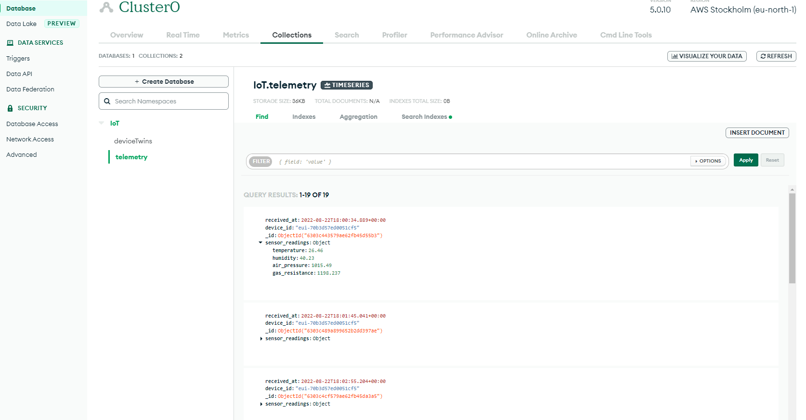Click the first document's ObjectId value
This screenshot has width=806, height=420.
(x=330, y=236)
